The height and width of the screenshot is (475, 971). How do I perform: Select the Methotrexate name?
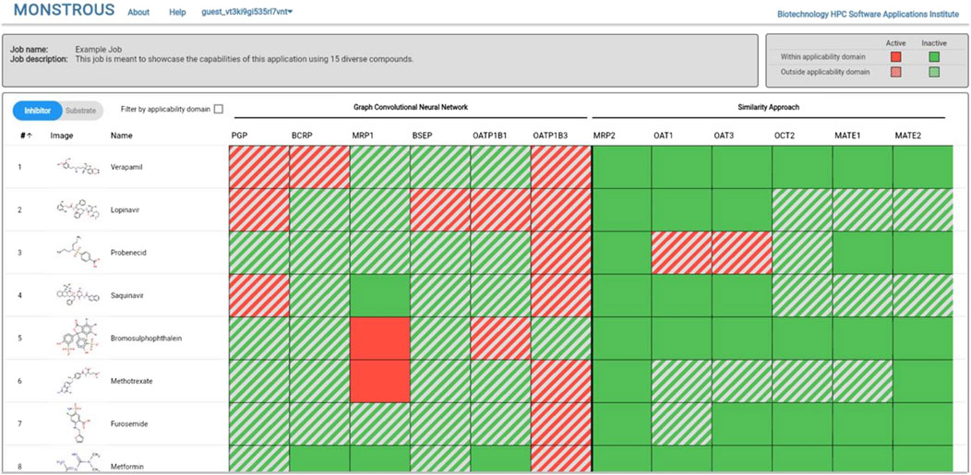click(131, 381)
